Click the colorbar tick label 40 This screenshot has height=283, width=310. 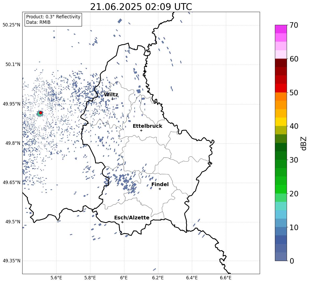(x=294, y=126)
